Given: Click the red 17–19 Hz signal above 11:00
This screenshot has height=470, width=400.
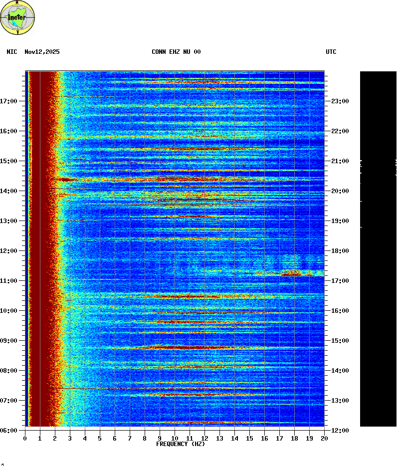Looking at the screenshot, I should (291, 273).
